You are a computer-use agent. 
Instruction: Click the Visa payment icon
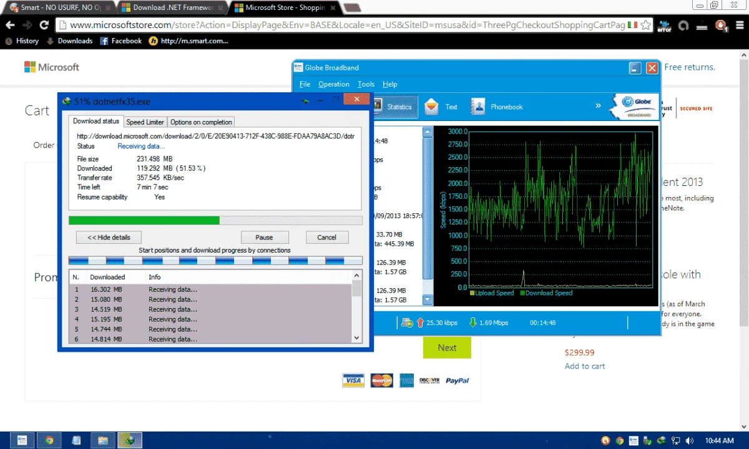tap(353, 380)
